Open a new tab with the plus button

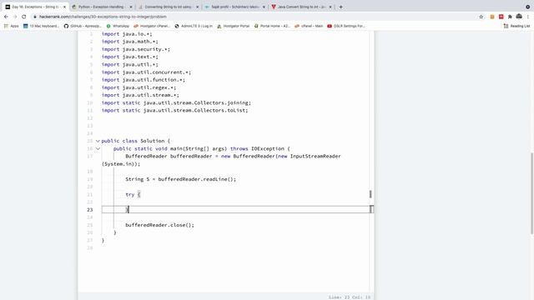(x=341, y=7)
